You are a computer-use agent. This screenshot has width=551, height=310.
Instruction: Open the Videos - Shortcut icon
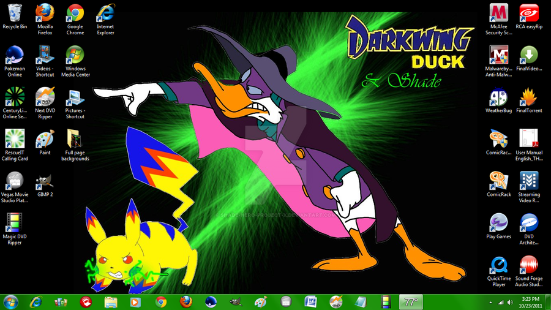click(45, 61)
